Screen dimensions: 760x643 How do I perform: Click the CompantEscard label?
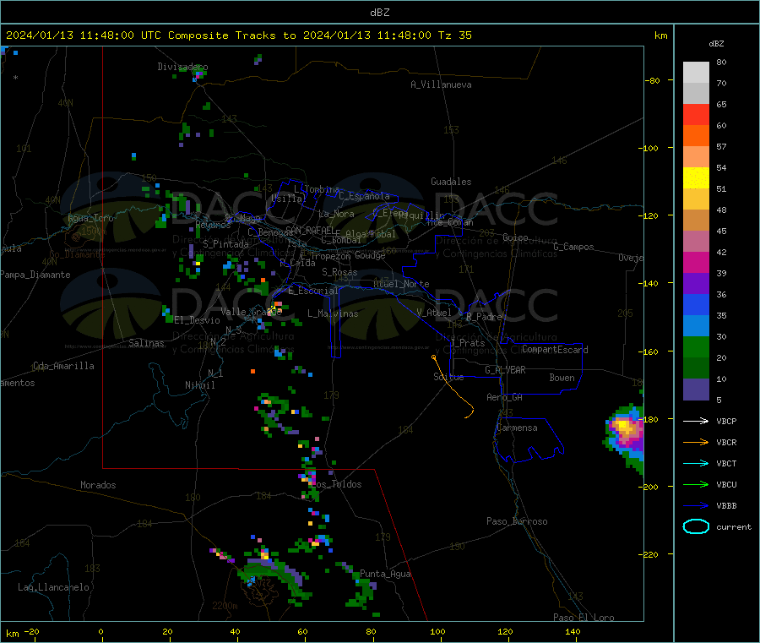555,349
